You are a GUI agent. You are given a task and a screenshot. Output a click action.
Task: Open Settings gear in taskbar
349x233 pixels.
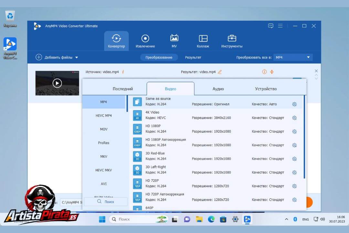click(235, 219)
